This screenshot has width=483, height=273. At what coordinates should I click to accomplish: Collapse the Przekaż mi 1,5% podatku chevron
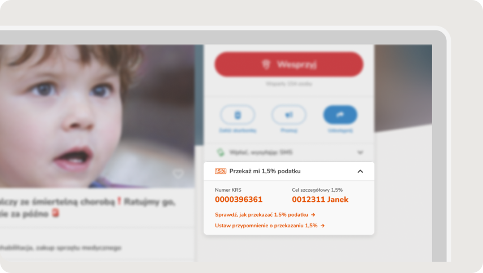point(360,171)
